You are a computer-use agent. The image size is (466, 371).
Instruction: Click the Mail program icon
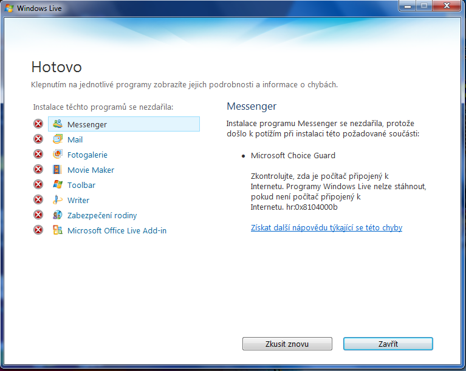click(58, 139)
